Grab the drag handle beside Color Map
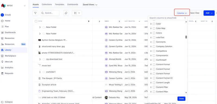This screenshot has width=217, height=104. 151,29
